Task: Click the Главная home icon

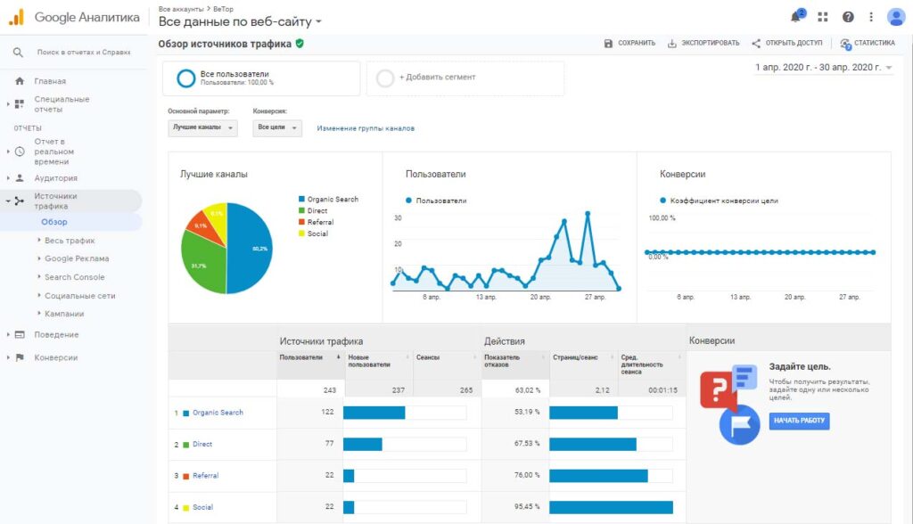Action: pos(20,81)
